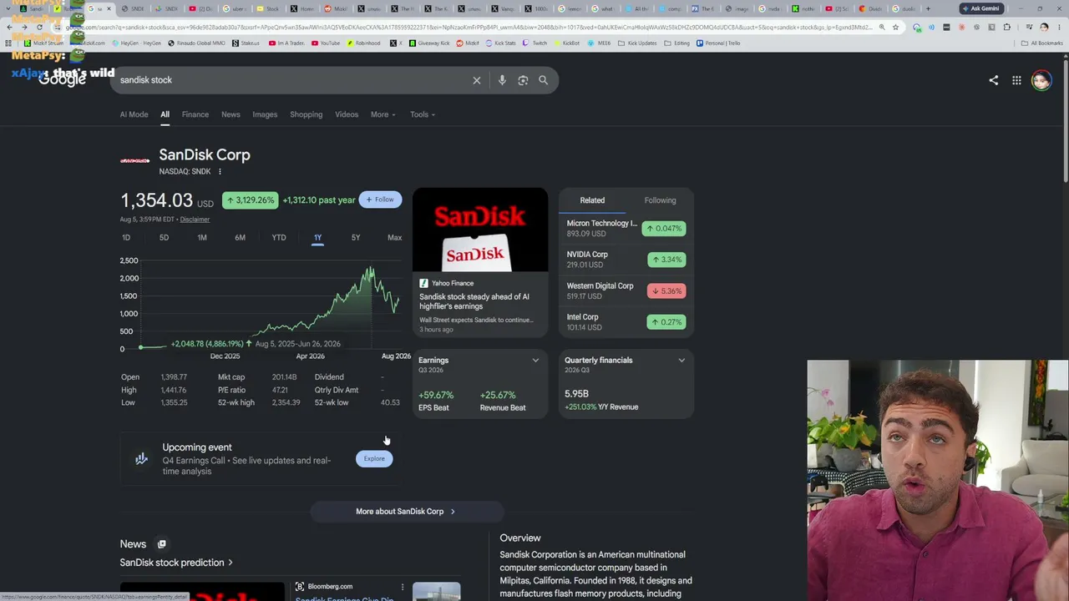Follow SanDisk Corp stock
The image size is (1069, 601).
pyautogui.click(x=380, y=199)
